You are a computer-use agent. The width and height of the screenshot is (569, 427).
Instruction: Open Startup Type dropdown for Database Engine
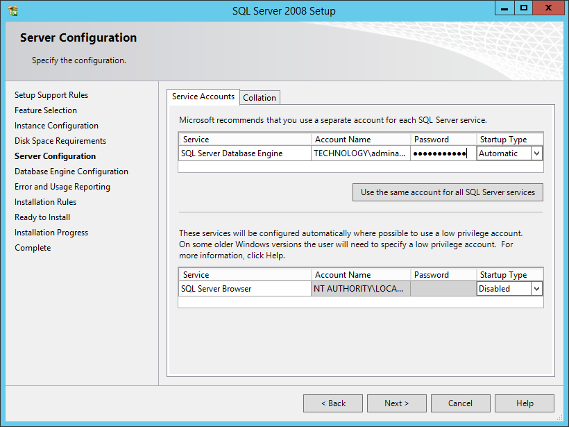(536, 153)
